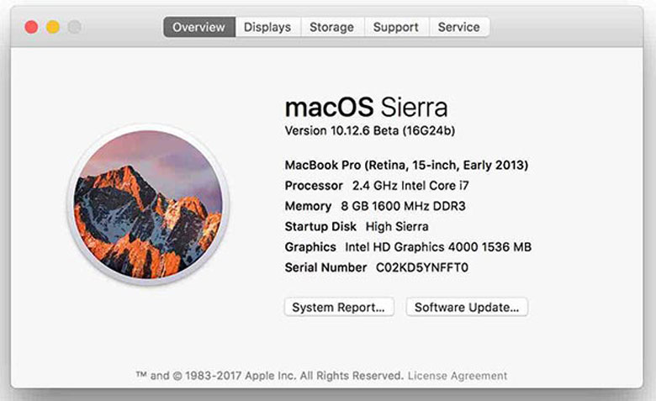The image size is (656, 401).
Task: Open System Report
Action: coord(339,307)
